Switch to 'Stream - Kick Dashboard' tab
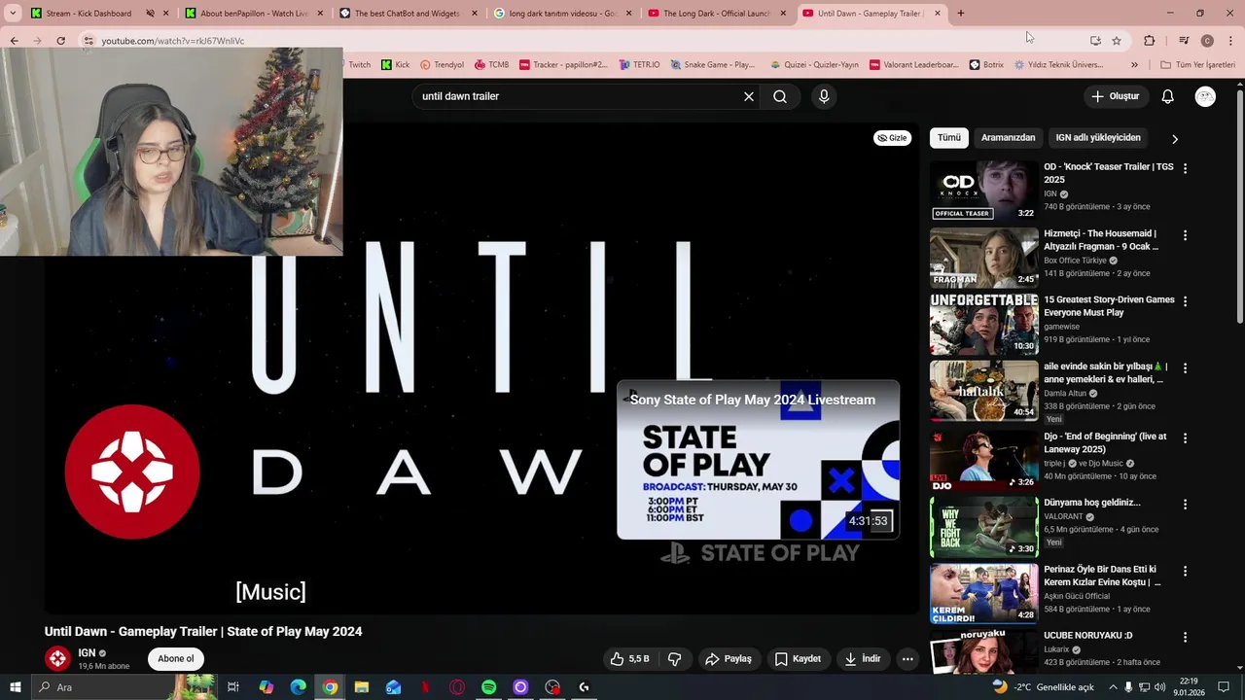 tap(89, 14)
